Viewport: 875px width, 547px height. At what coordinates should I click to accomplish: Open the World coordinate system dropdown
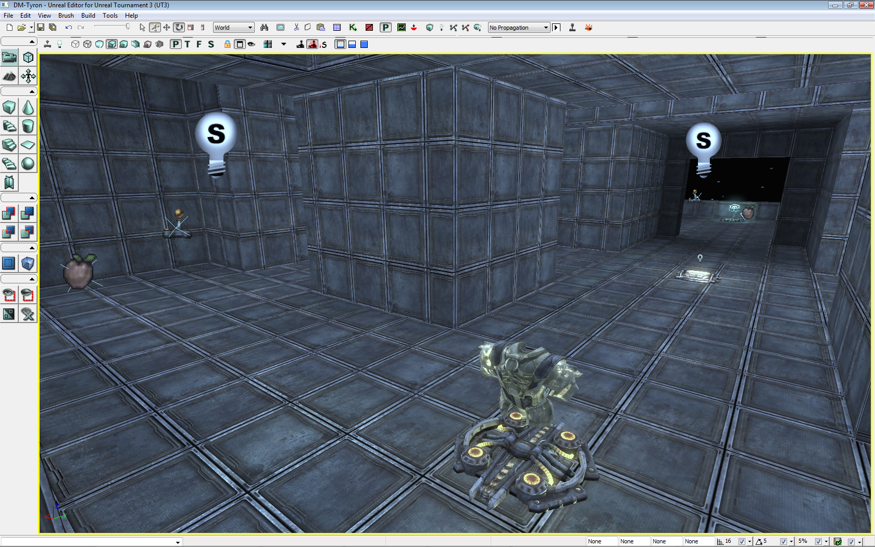click(233, 28)
